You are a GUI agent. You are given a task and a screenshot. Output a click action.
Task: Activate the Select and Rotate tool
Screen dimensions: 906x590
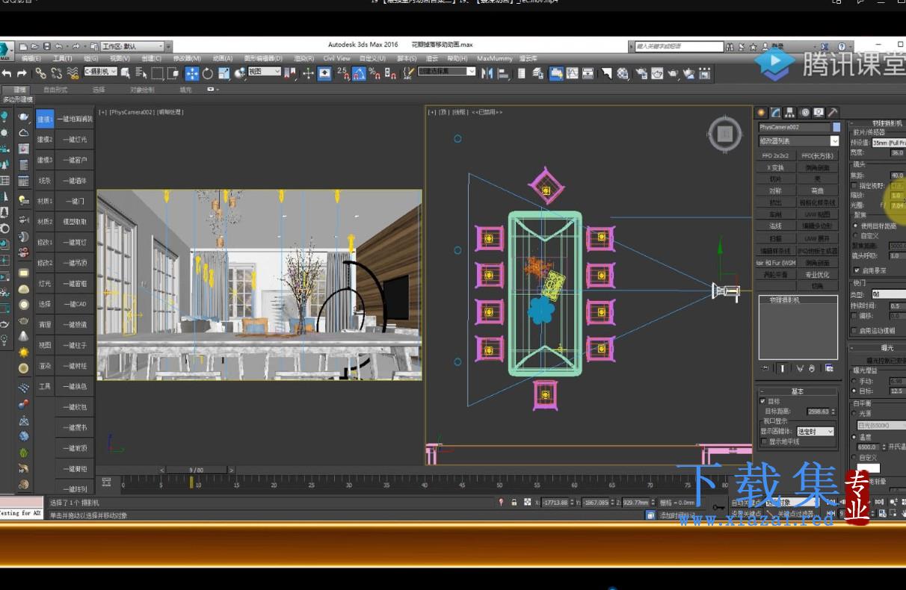pos(207,73)
